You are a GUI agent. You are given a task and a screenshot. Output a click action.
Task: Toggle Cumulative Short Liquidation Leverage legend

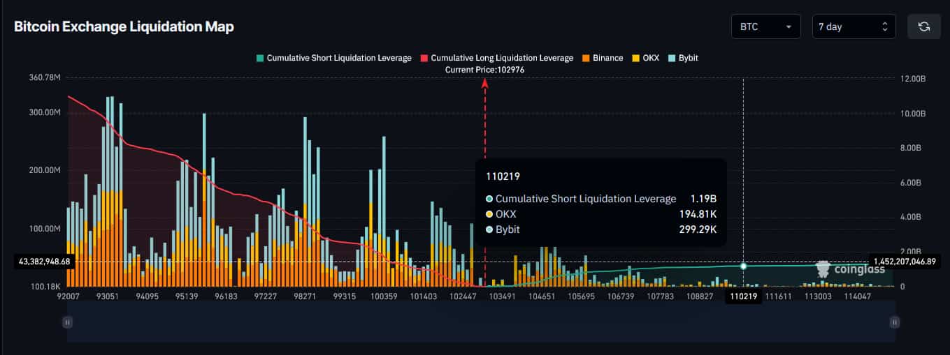pos(339,58)
